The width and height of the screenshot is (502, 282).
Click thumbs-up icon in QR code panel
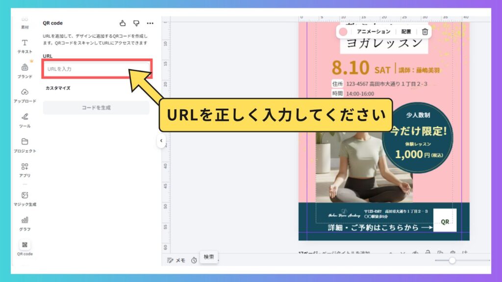tap(123, 23)
